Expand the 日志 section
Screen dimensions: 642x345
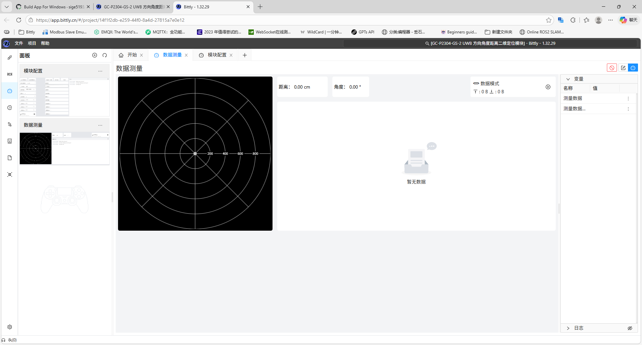point(568,328)
